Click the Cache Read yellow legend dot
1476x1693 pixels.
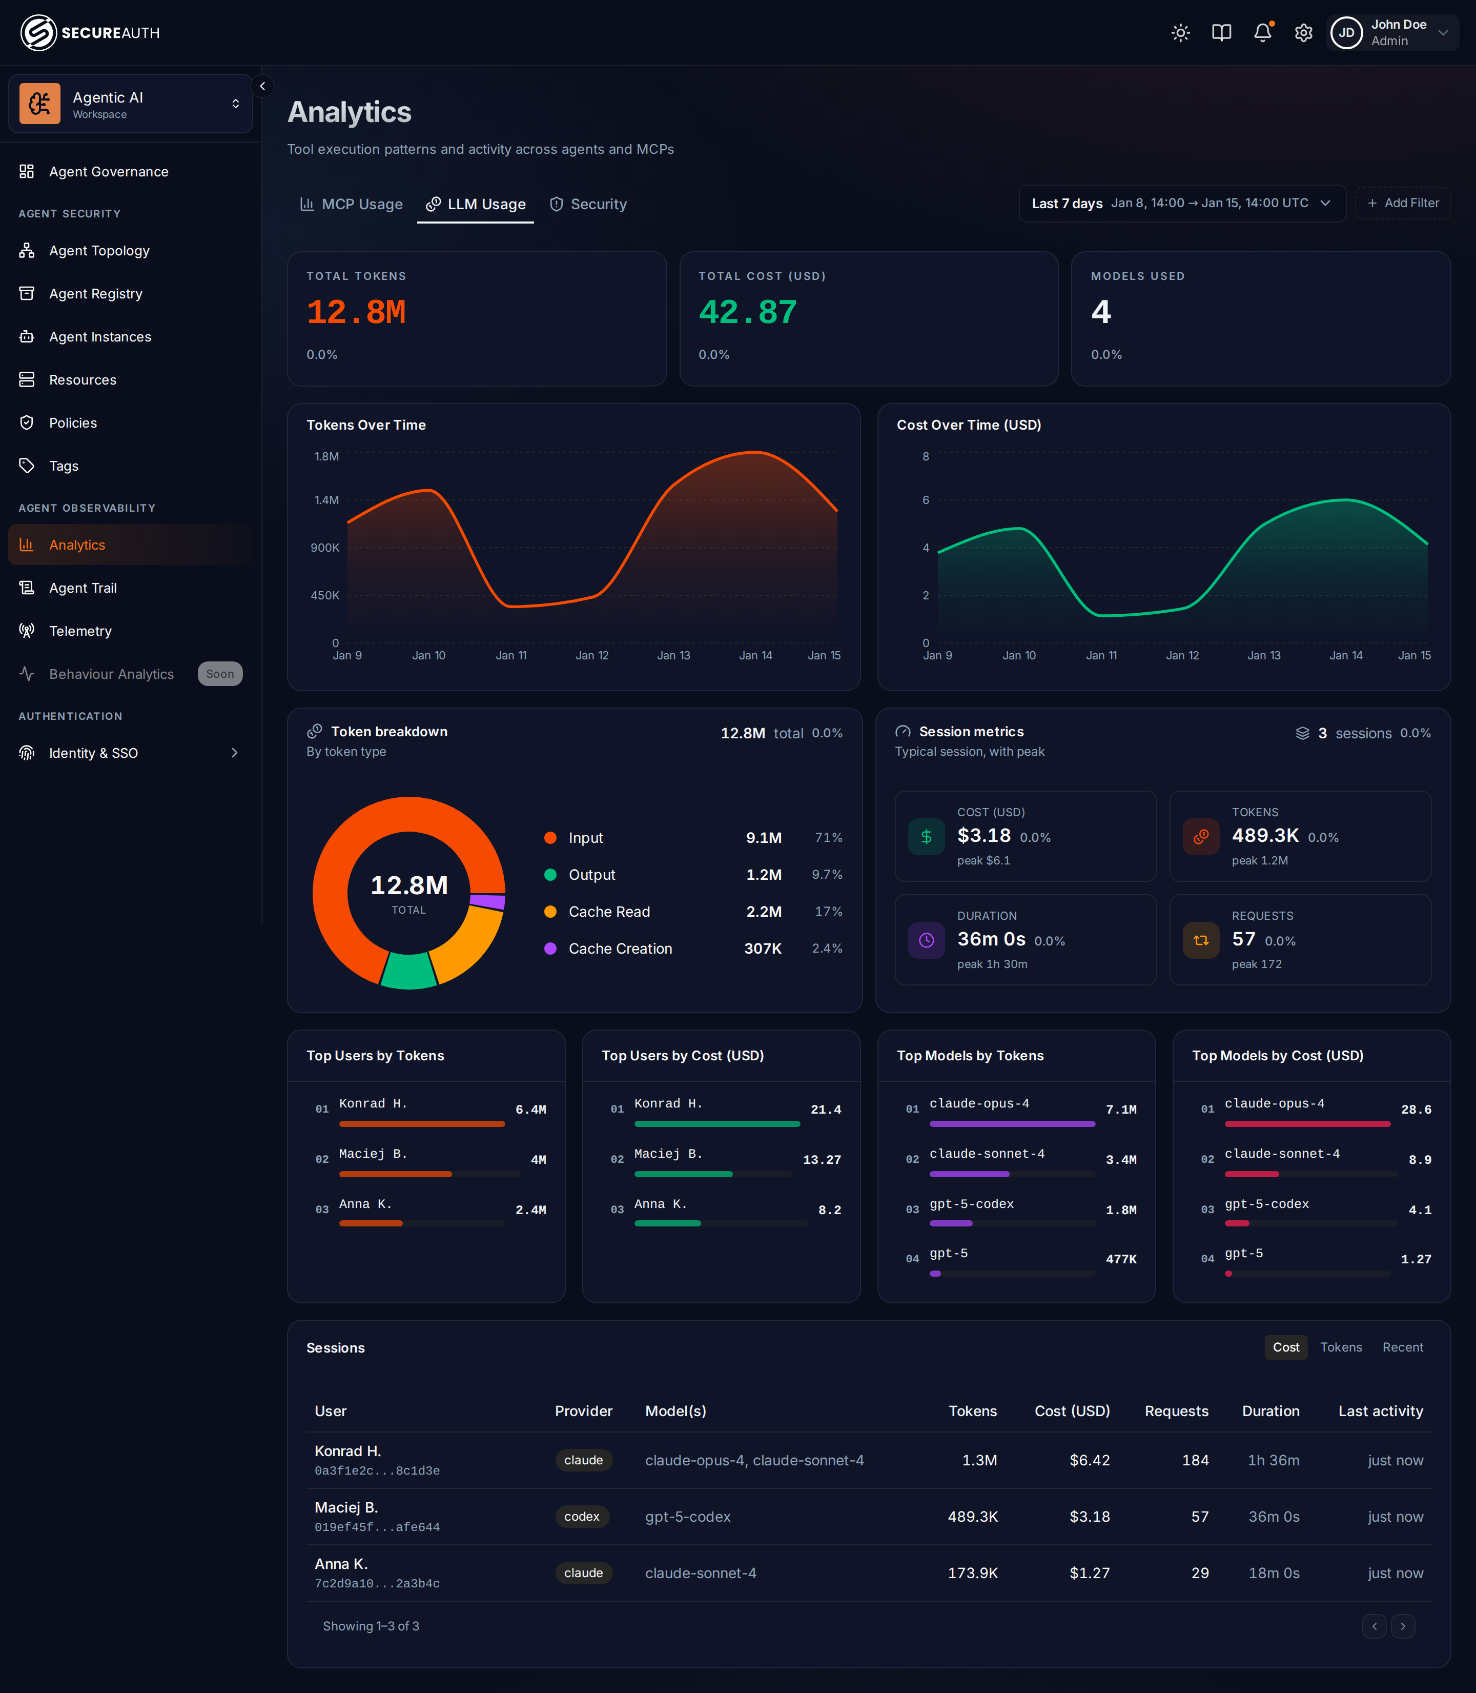550,912
